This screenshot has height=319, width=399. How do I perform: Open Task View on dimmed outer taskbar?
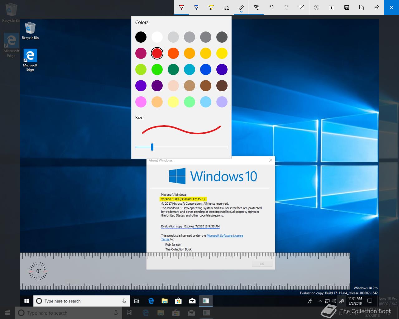[130, 313]
